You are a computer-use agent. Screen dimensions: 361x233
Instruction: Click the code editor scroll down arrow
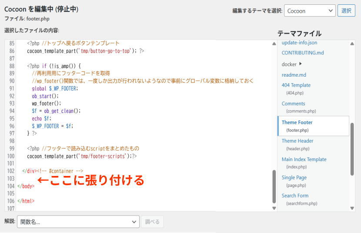click(x=274, y=208)
